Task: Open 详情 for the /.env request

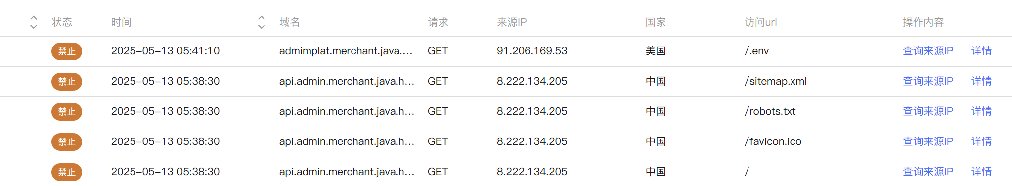Action: 981,51
